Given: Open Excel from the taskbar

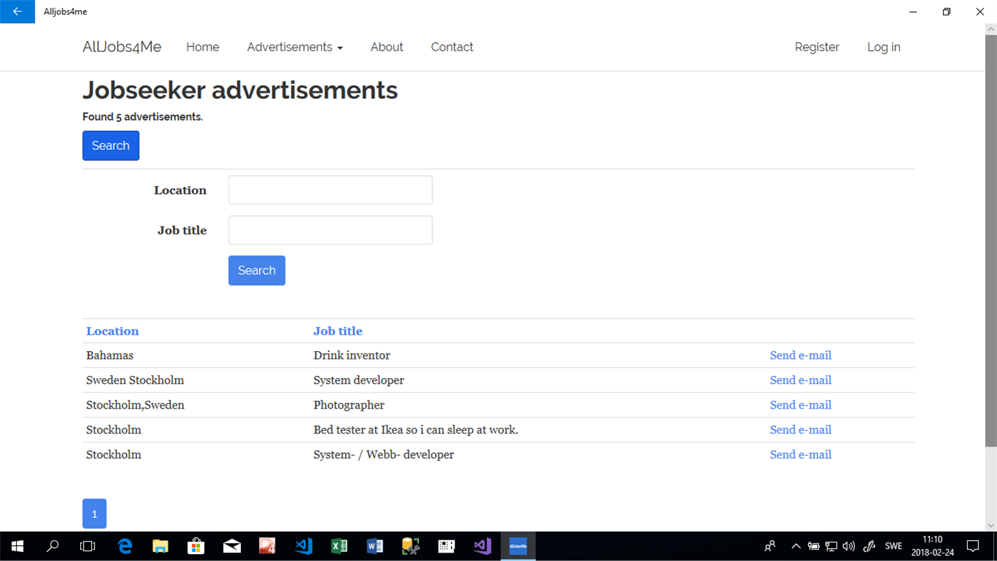Looking at the screenshot, I should [339, 546].
